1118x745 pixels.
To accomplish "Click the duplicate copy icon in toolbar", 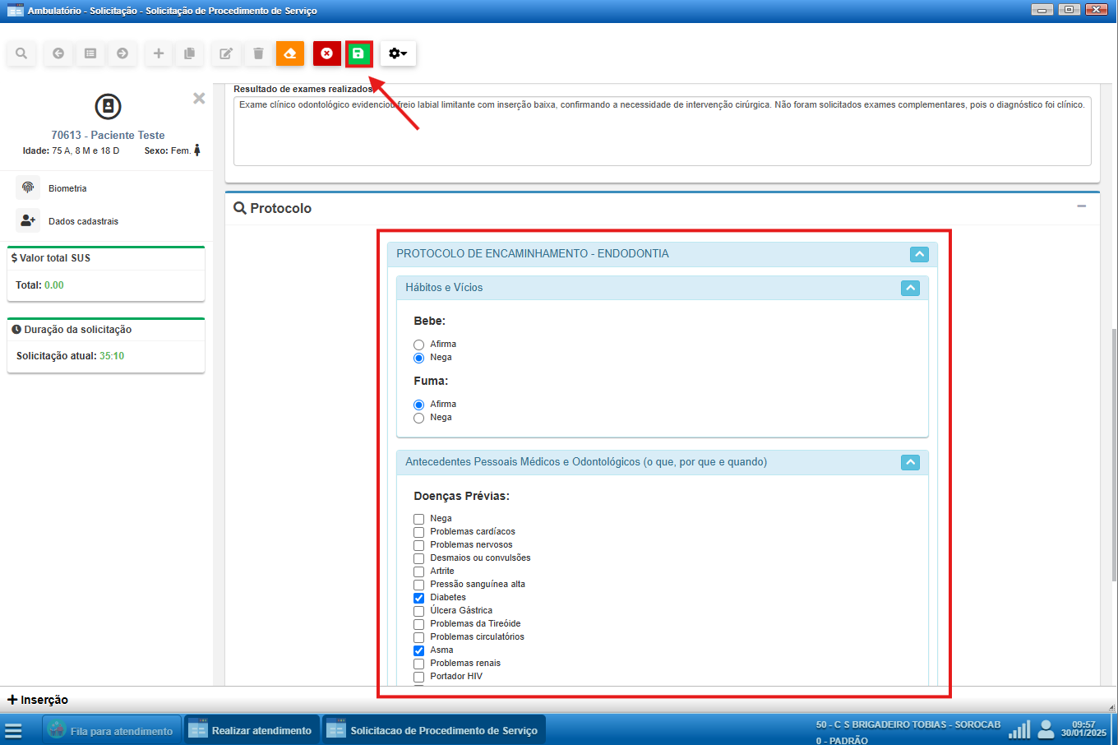I will pos(190,53).
